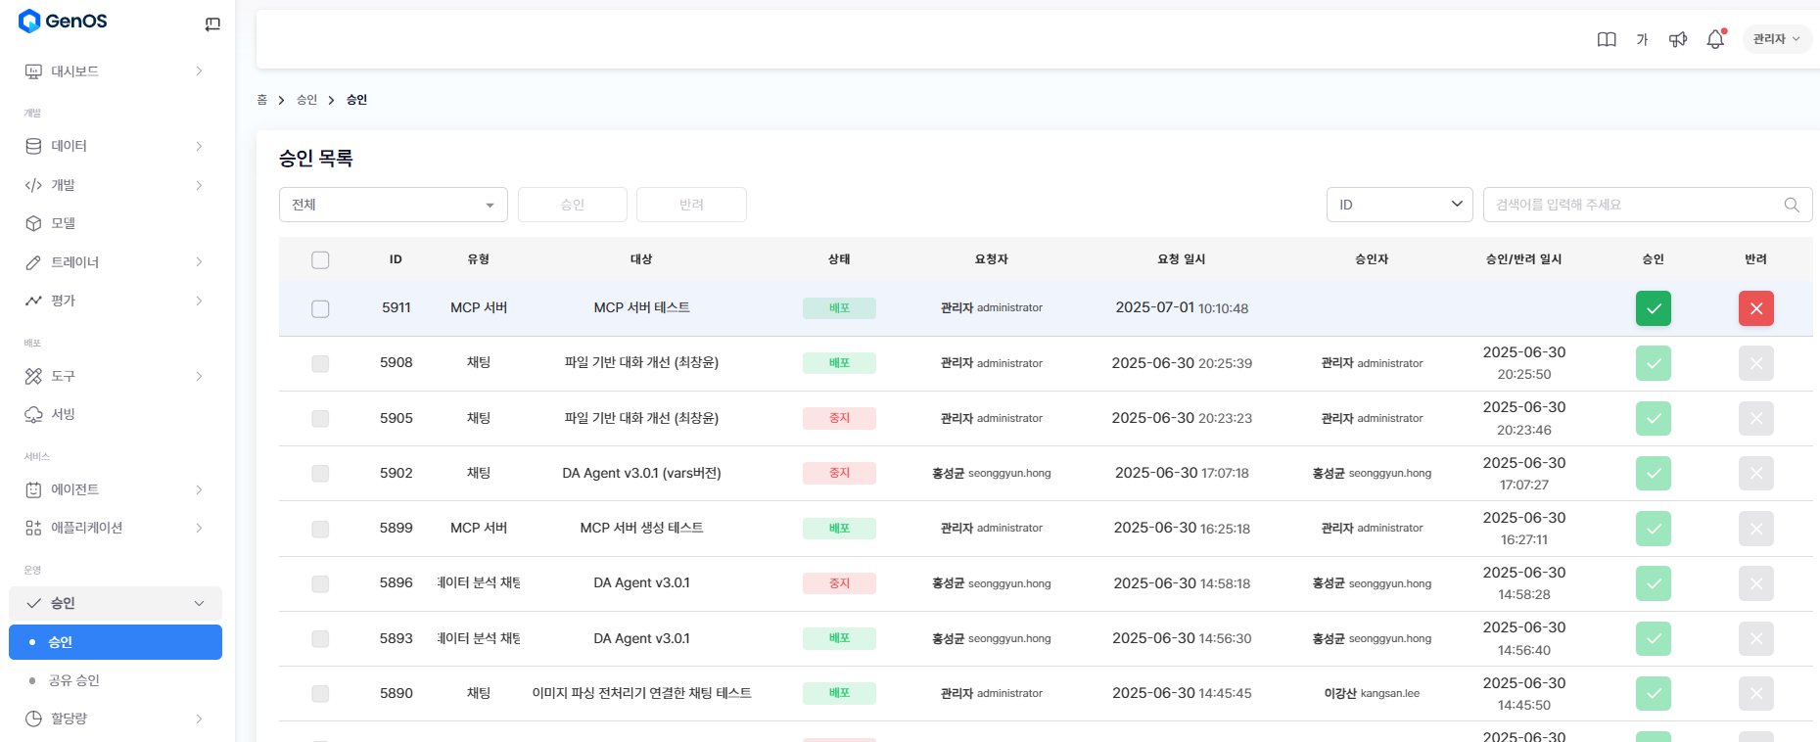Click the 승인 button above the table
1820x742 pixels.
572,205
